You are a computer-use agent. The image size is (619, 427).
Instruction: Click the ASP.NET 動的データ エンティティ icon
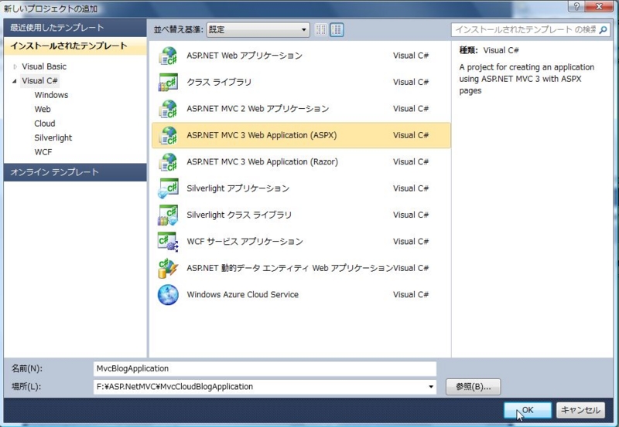tap(168, 268)
